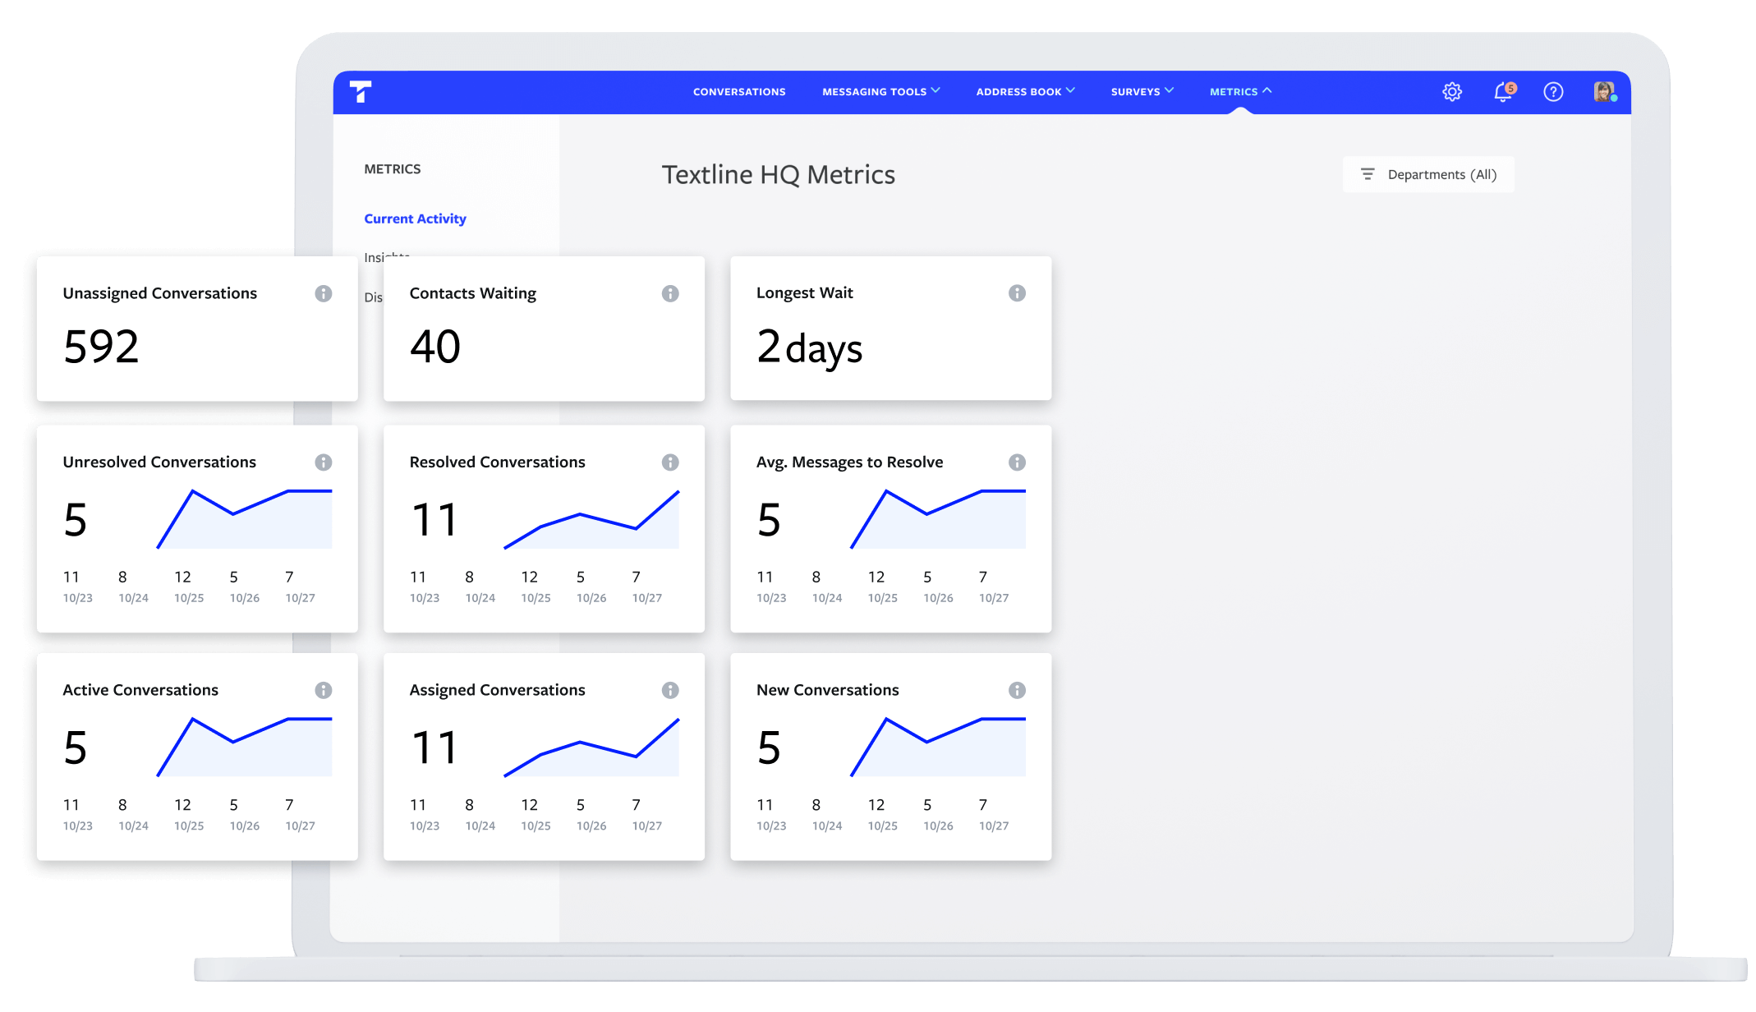Click the help question mark icon
The image size is (1756, 1012).
[1553, 92]
